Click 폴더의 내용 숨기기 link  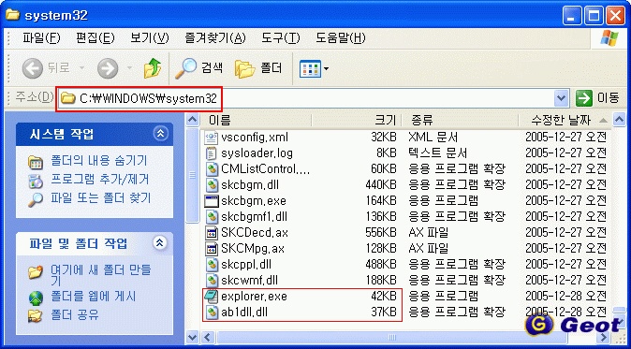(99, 160)
